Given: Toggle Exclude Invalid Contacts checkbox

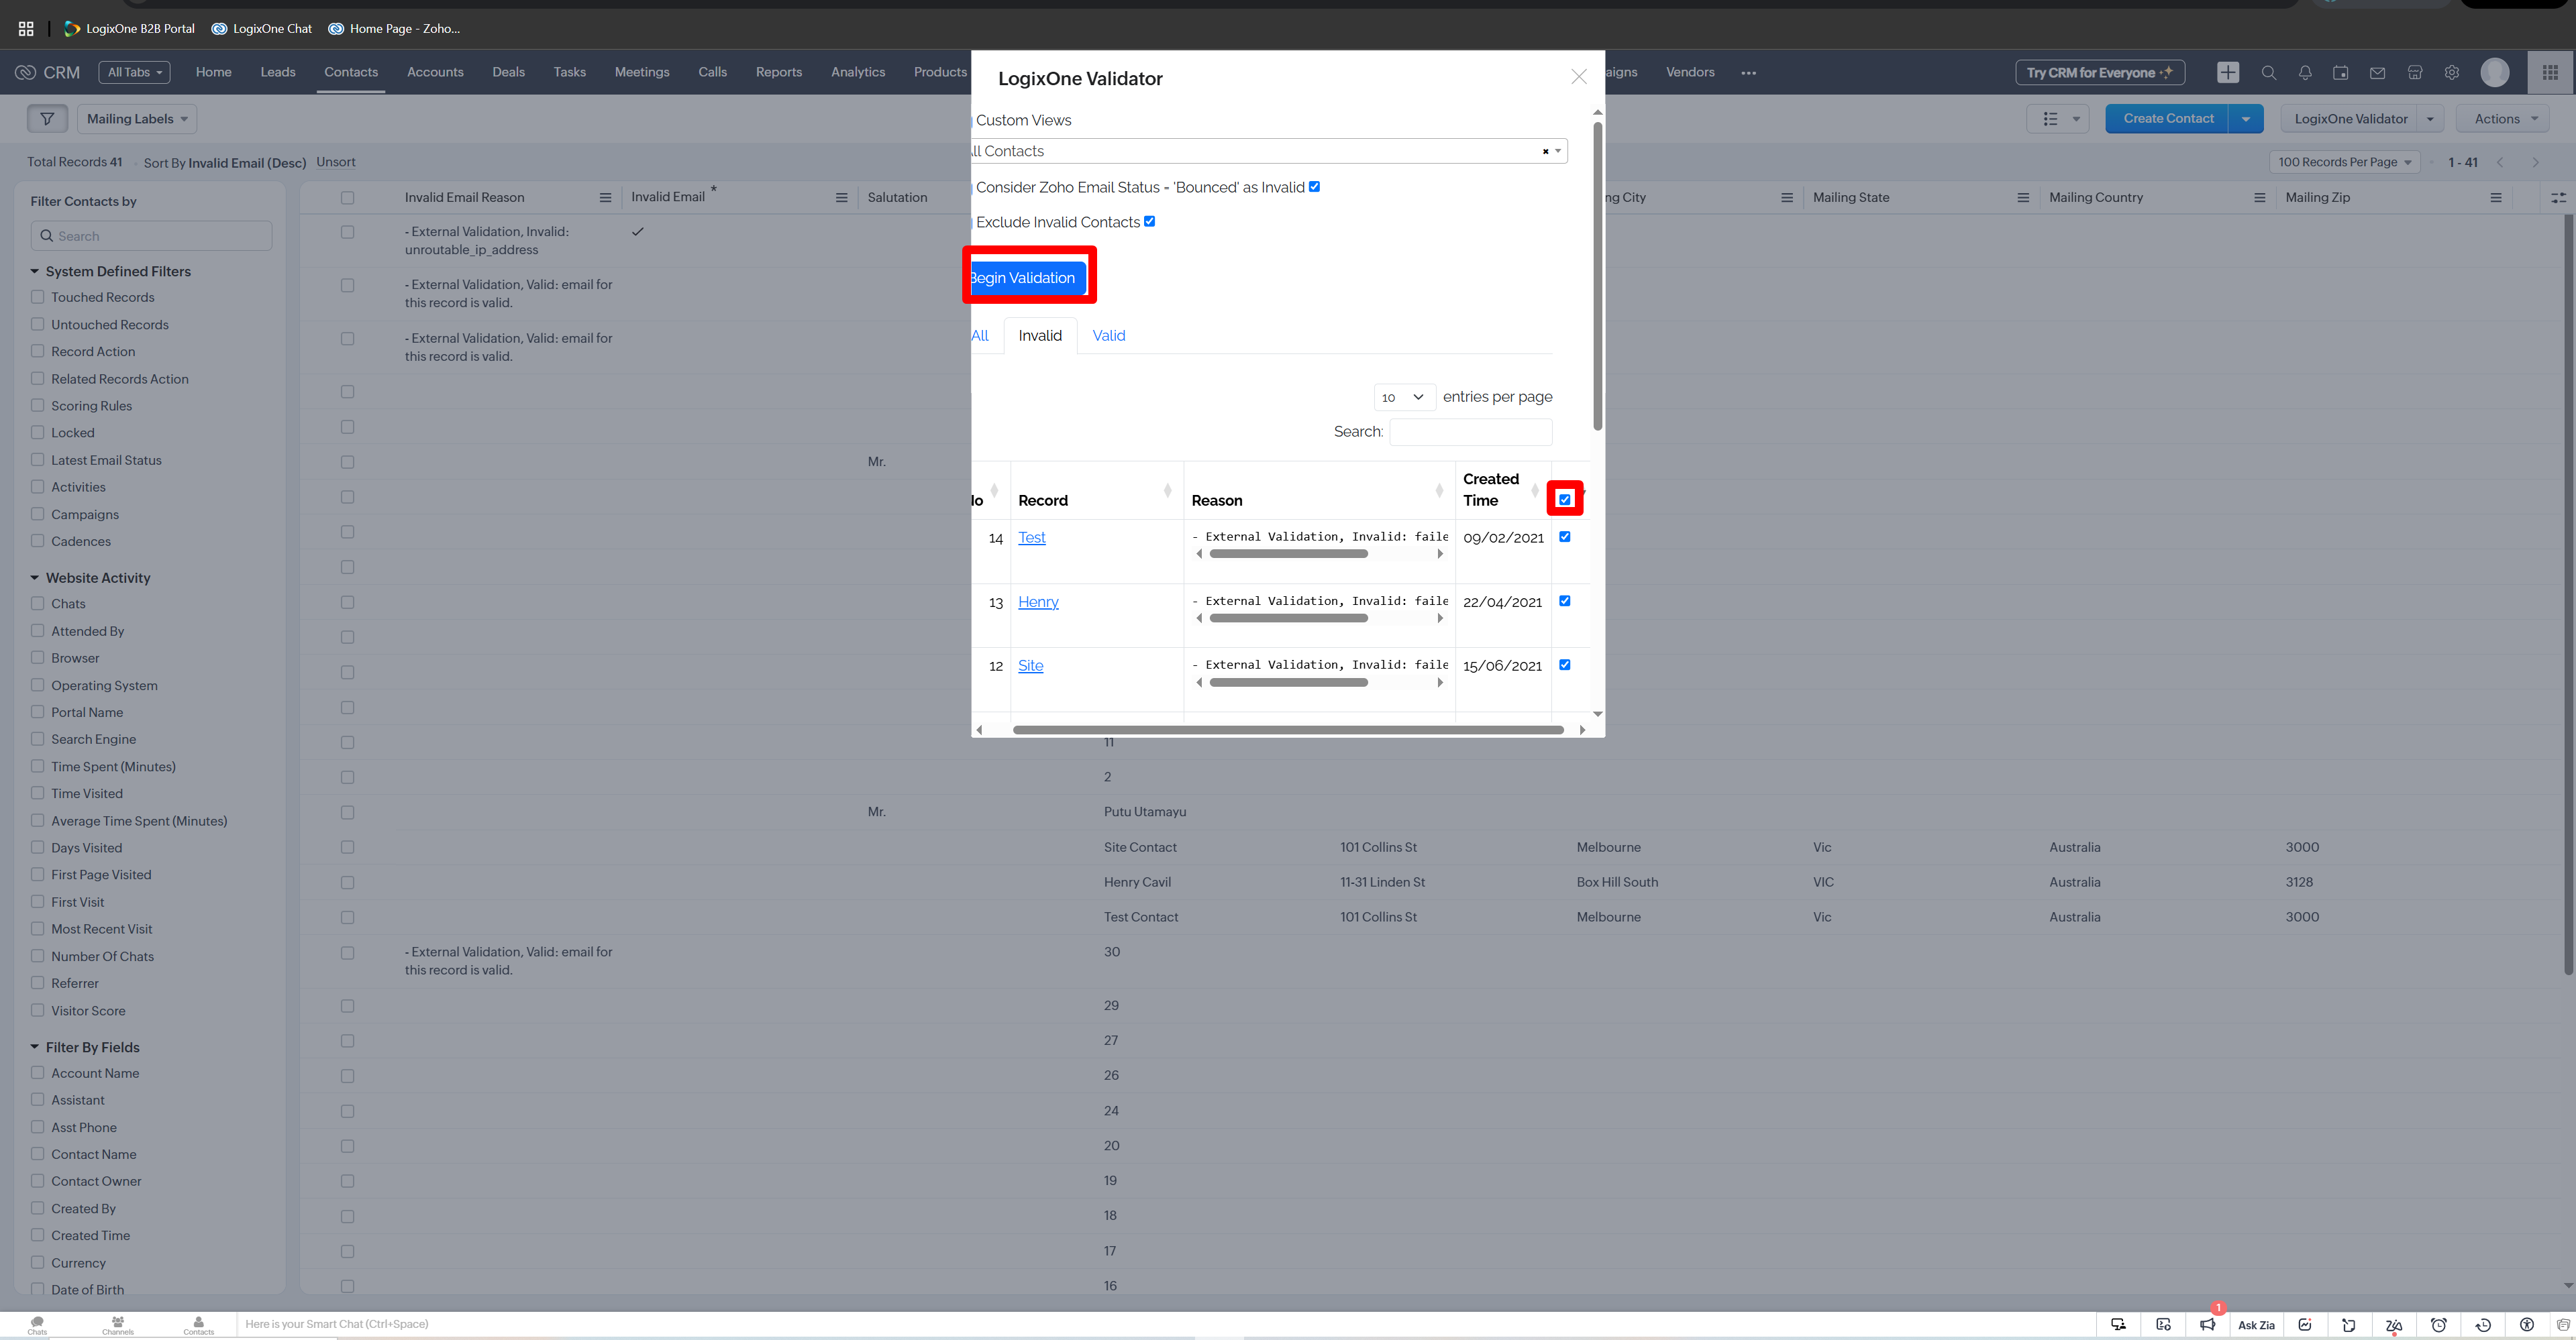Looking at the screenshot, I should tap(1149, 221).
